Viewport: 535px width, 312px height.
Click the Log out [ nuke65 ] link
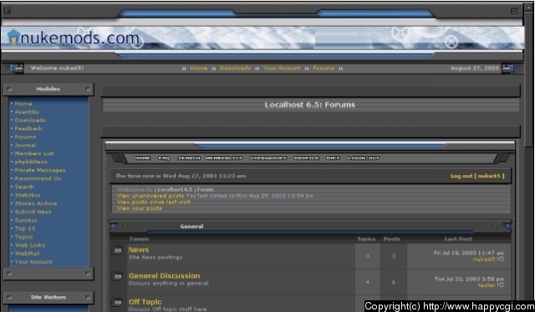[x=477, y=176]
